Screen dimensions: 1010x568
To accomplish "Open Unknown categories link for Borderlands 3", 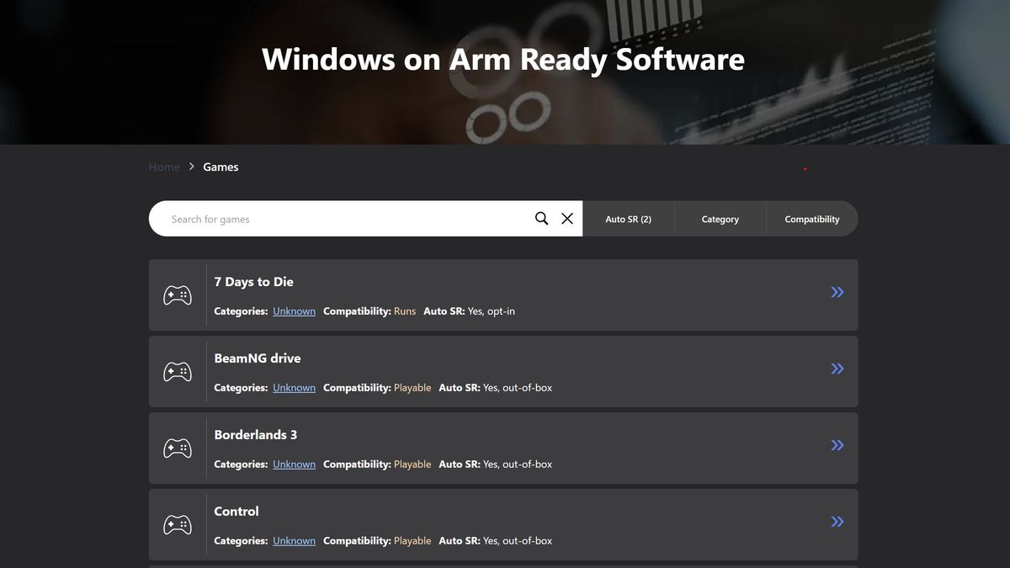I will click(x=293, y=464).
